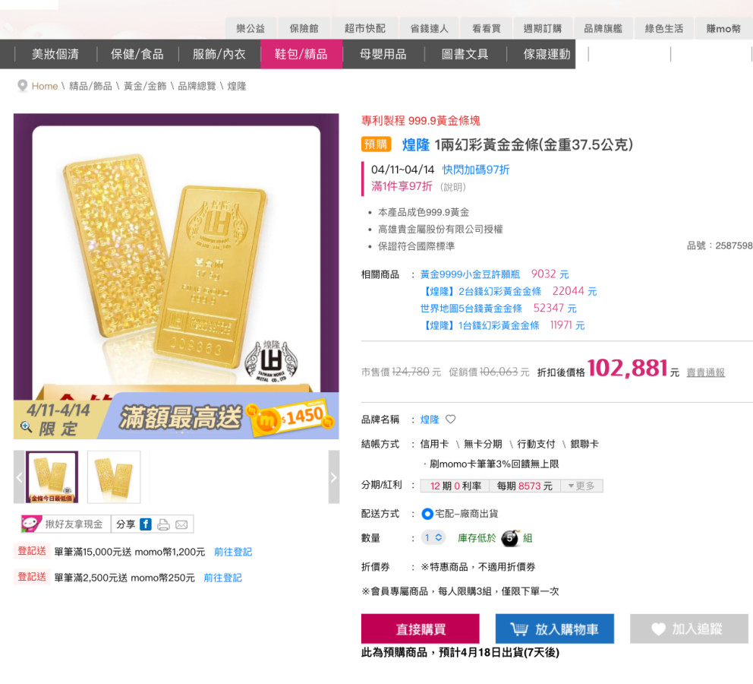Open the quantity dropdown selector

pyautogui.click(x=433, y=537)
